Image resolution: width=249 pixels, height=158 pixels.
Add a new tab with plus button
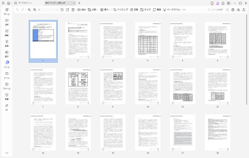tap(79, 3)
